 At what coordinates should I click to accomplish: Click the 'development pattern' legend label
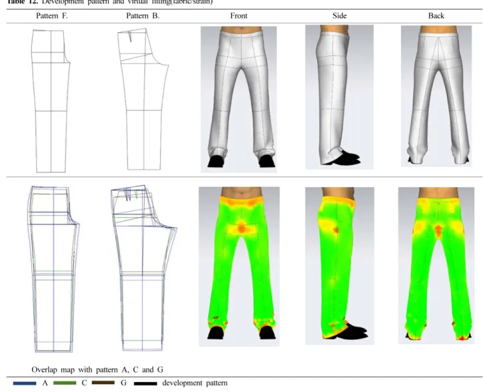tap(195, 383)
